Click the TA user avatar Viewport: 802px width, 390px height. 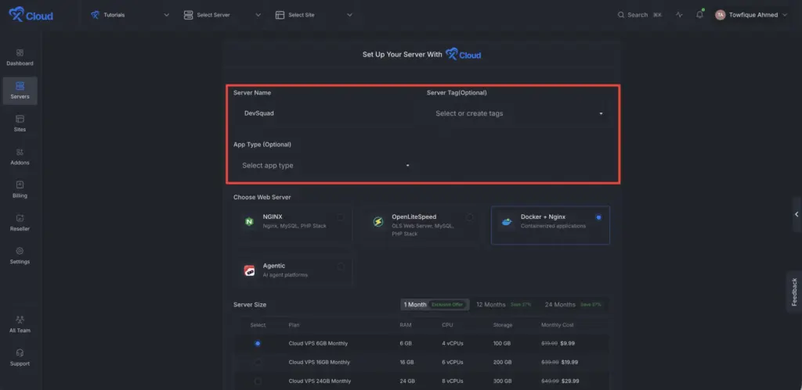[721, 15]
